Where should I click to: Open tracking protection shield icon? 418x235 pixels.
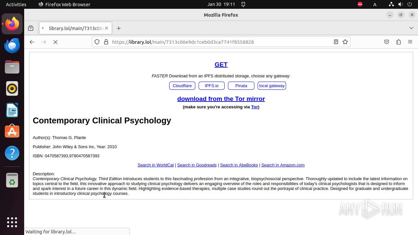pyautogui.click(x=97, y=42)
